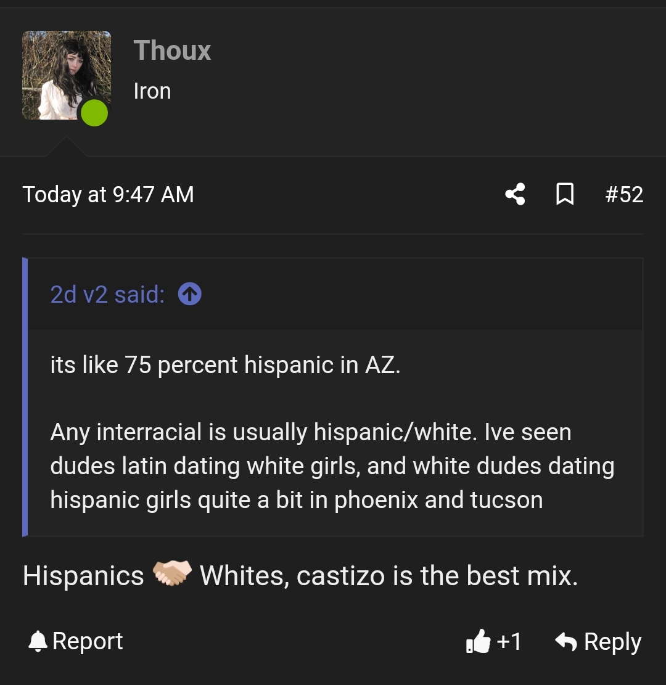Click the green online status dot
The height and width of the screenshot is (685, 666).
tap(94, 113)
